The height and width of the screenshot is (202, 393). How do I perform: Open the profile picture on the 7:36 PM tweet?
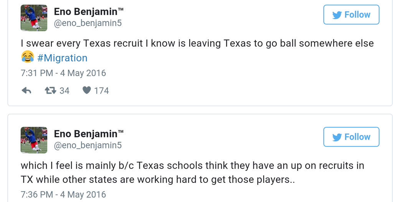click(34, 140)
